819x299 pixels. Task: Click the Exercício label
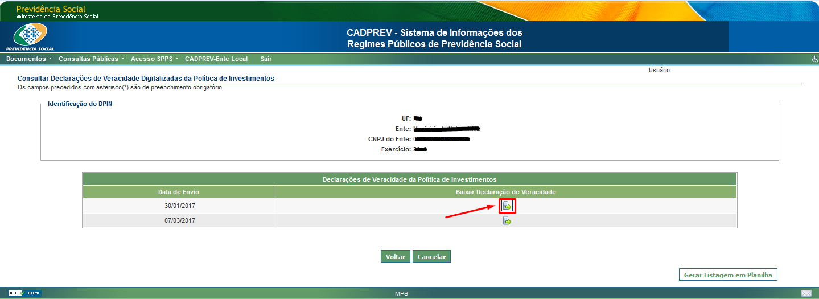[x=396, y=149]
